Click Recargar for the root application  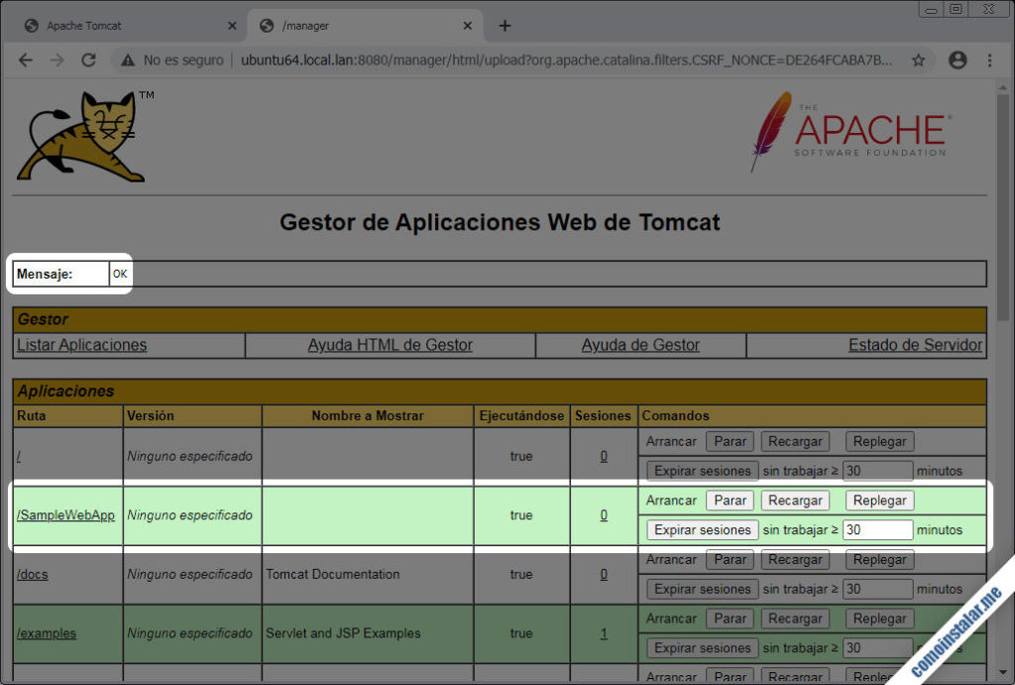tap(795, 441)
